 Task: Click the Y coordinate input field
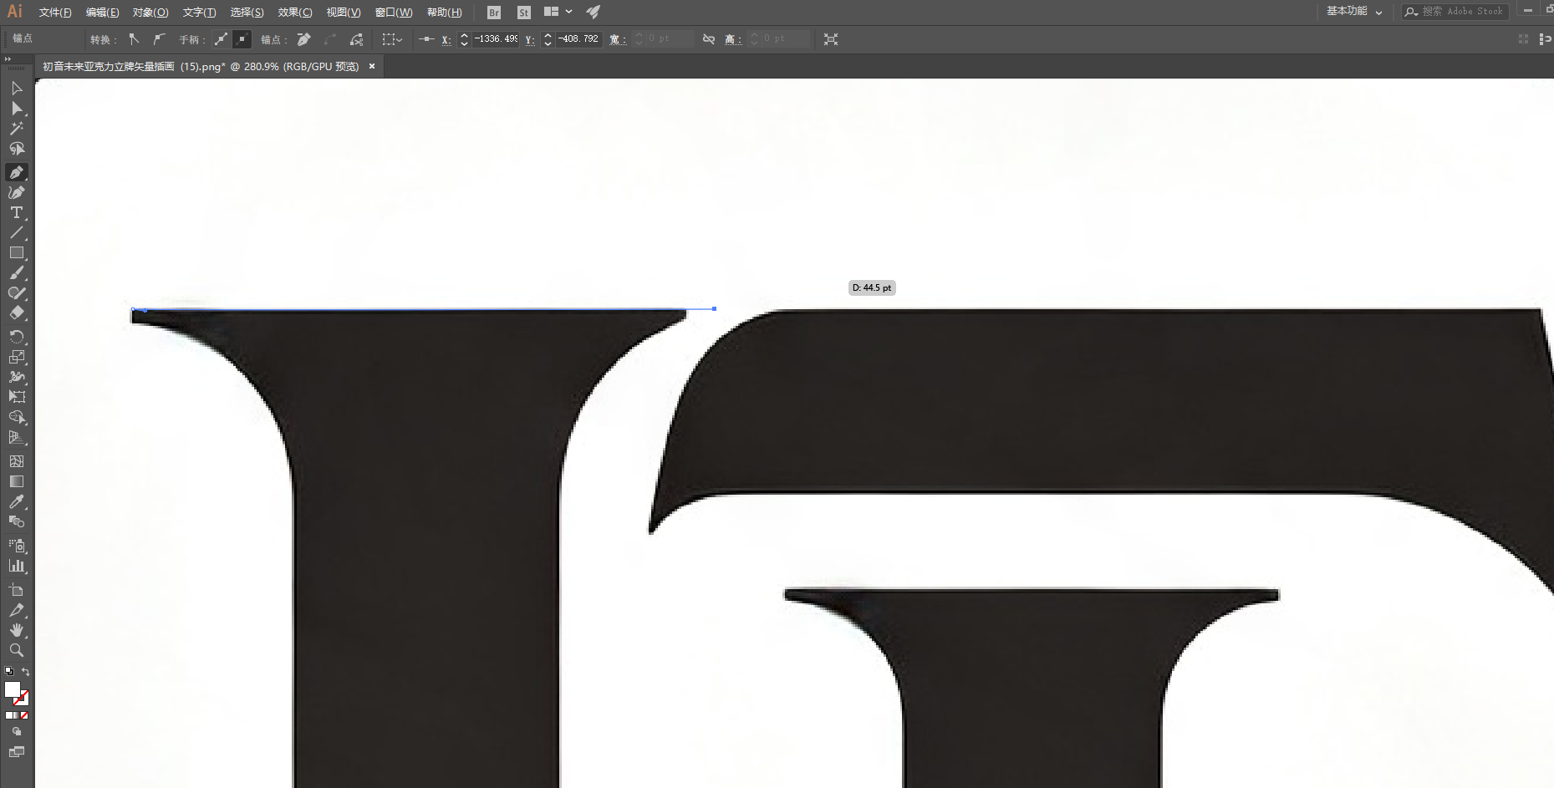[x=579, y=39]
